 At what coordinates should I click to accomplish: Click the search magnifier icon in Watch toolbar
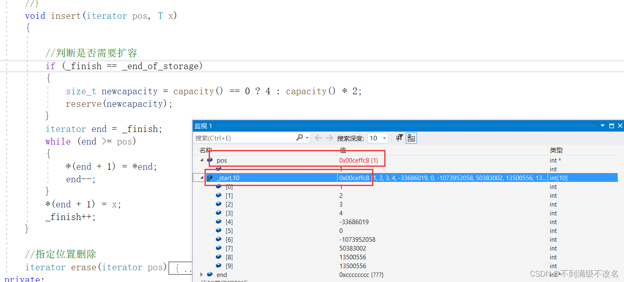[x=300, y=137]
